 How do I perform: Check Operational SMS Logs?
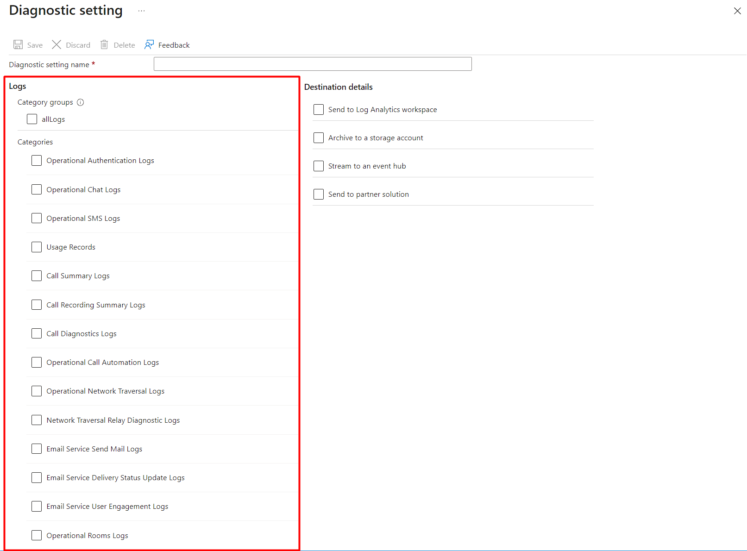(x=37, y=218)
